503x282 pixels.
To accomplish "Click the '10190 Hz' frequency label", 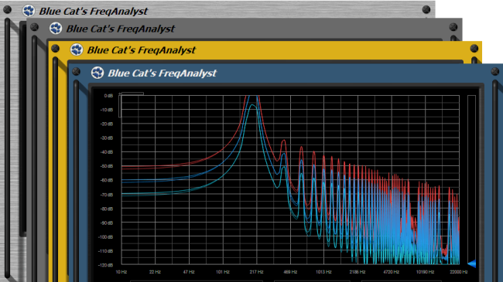I will [x=425, y=272].
